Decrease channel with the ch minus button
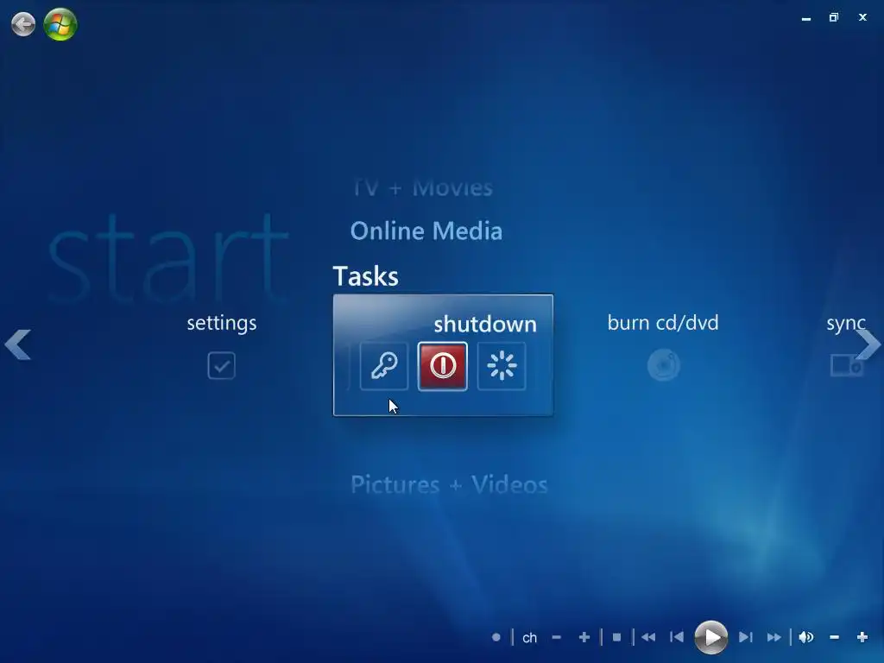Image resolution: width=884 pixels, height=663 pixels. (x=557, y=638)
